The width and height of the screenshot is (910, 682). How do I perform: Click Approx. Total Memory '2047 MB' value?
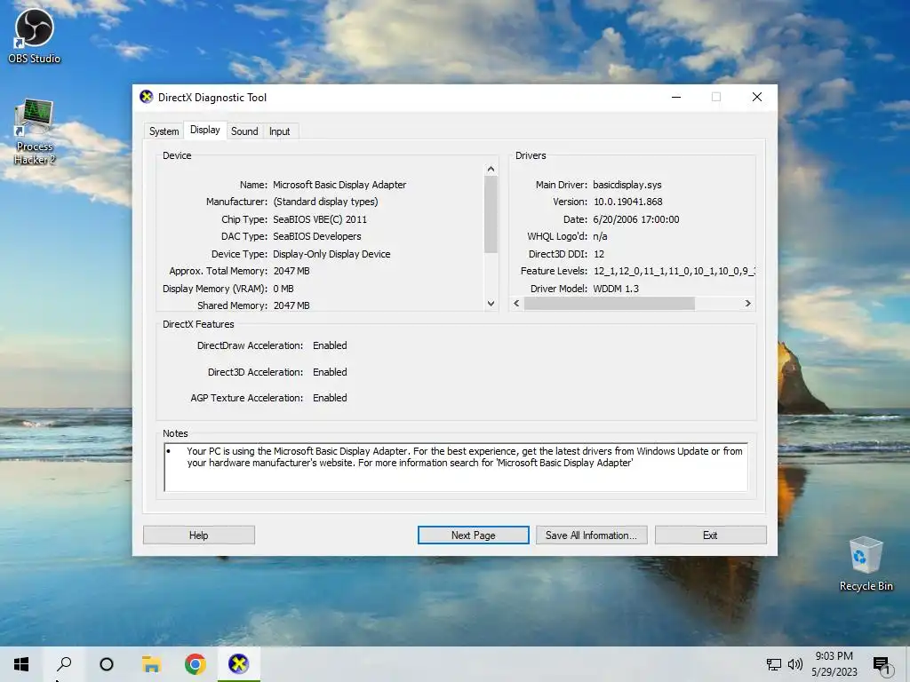pos(291,271)
